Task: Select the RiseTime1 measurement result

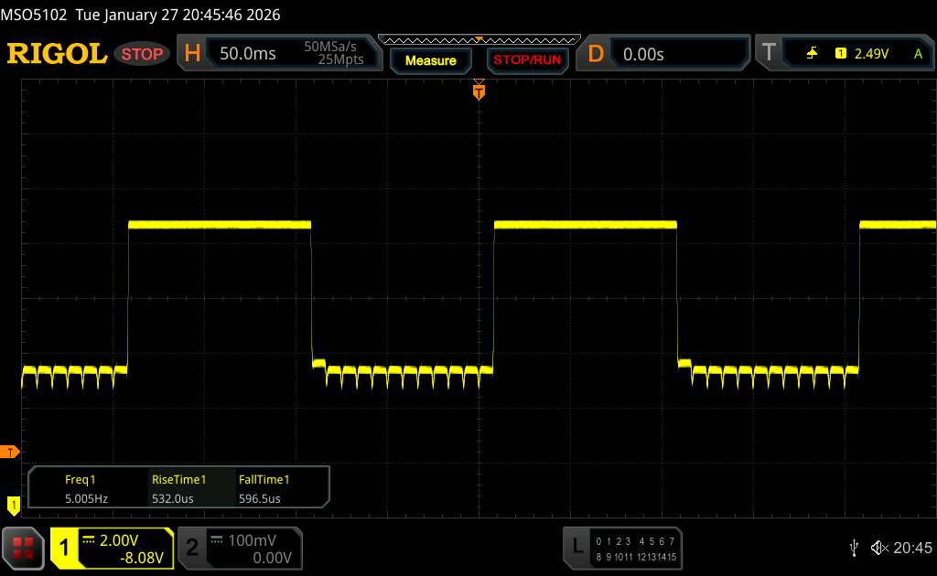Action: pyautogui.click(x=178, y=488)
